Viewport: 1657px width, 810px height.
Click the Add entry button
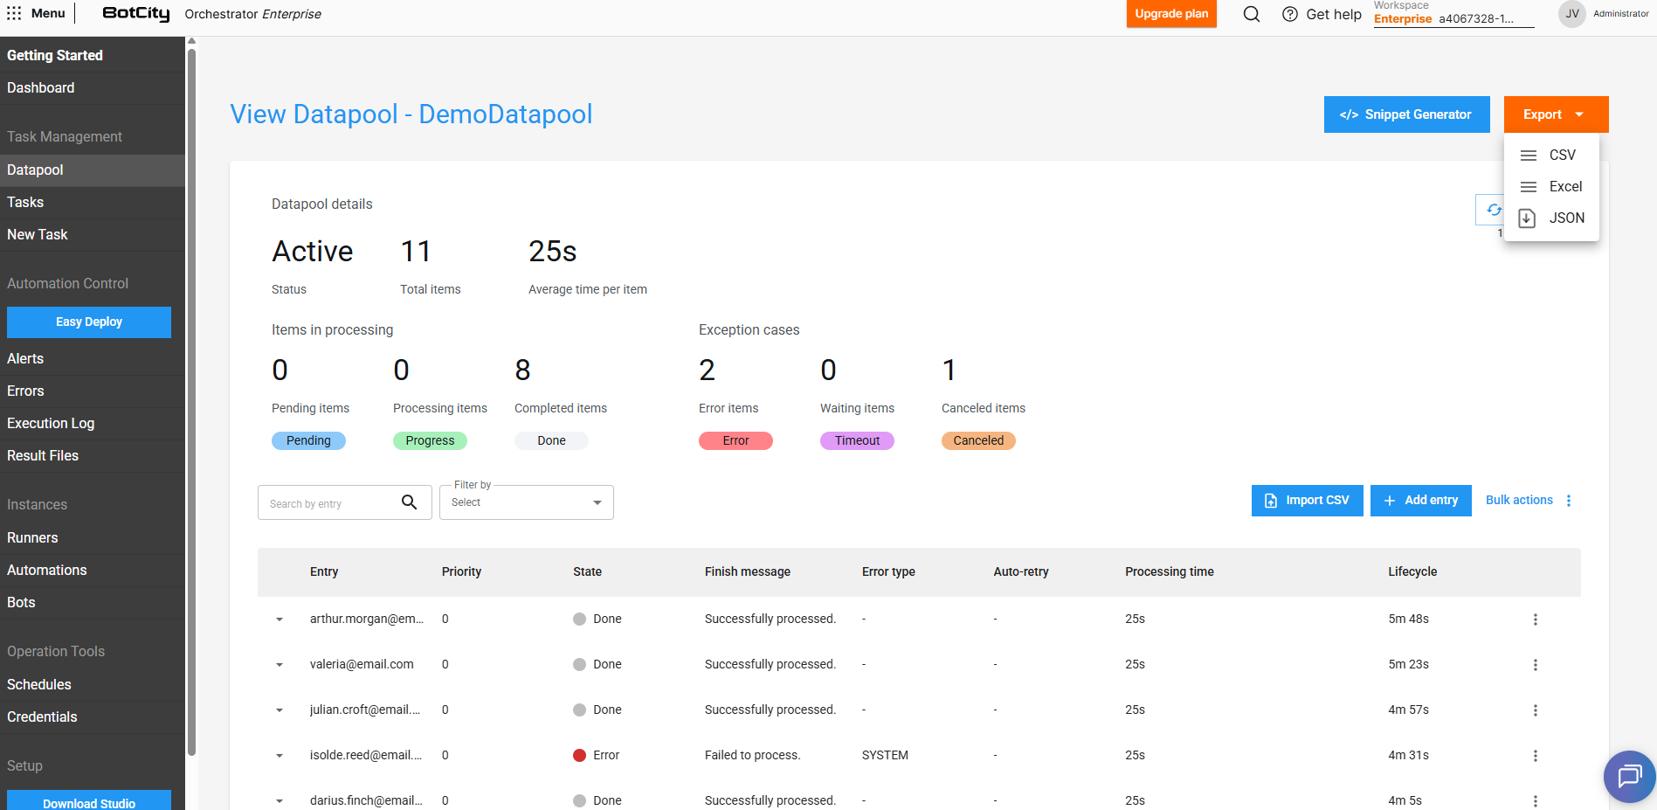tap(1420, 501)
